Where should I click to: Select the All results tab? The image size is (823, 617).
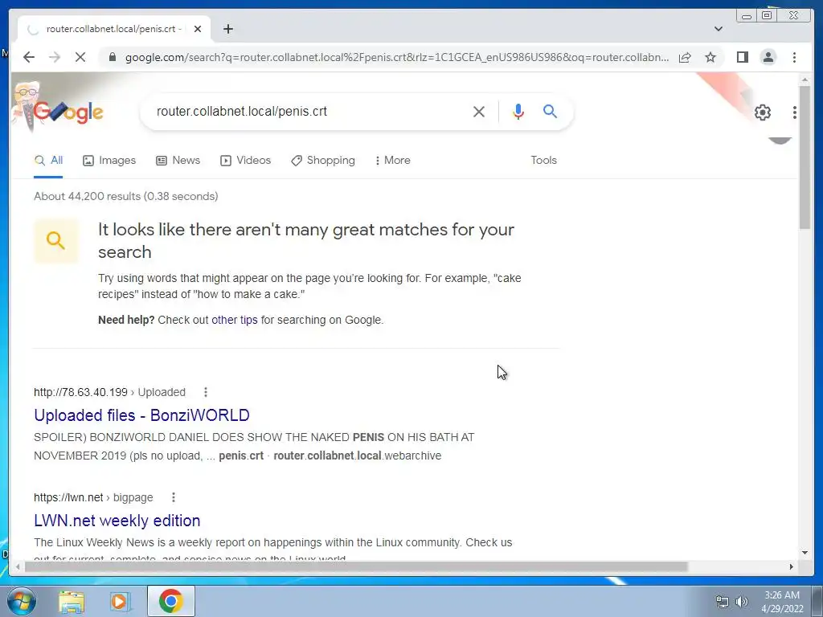pos(48,161)
